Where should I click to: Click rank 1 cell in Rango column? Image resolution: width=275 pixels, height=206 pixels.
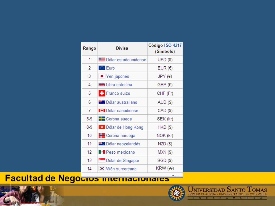point(89,60)
